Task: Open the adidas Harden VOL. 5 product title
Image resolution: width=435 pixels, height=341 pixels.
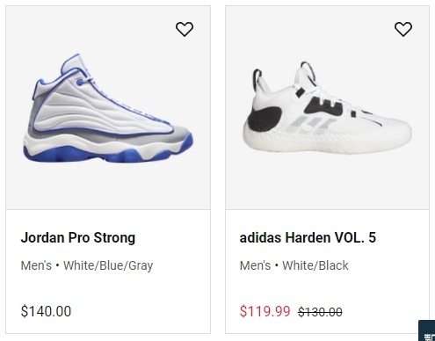Action: click(x=308, y=237)
